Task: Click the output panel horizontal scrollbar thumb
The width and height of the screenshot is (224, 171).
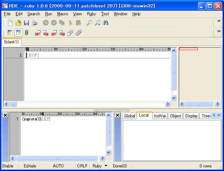Action: pyautogui.click(x=57, y=159)
